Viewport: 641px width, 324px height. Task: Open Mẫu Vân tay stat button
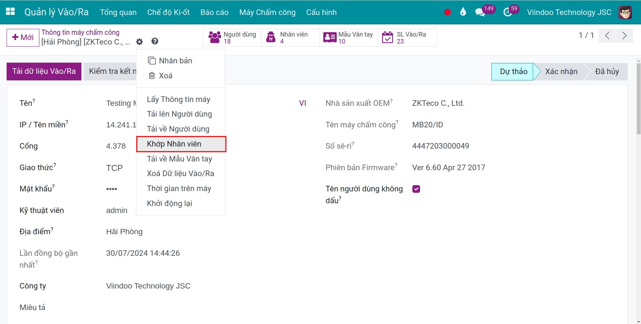click(x=349, y=38)
